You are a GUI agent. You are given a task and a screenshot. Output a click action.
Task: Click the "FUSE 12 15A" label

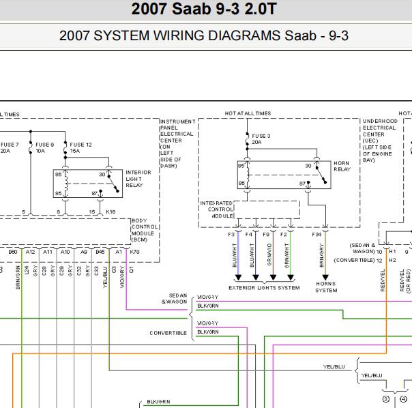80,148
